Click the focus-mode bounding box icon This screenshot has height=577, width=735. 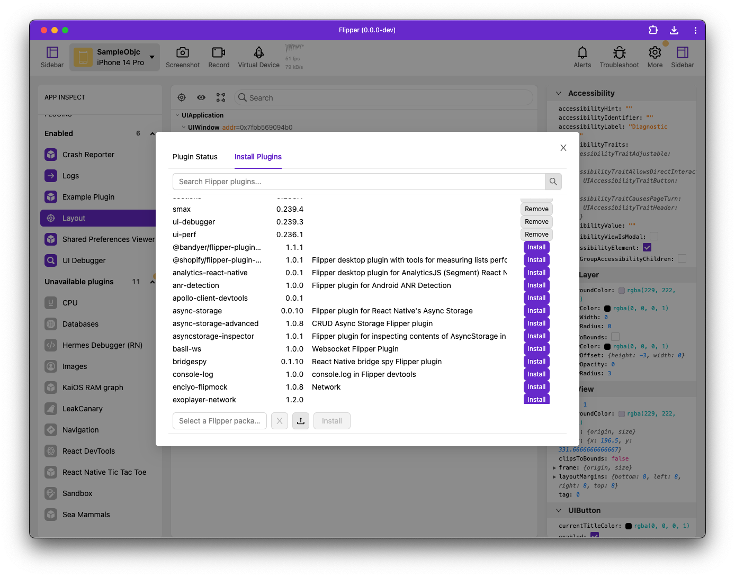pos(221,97)
